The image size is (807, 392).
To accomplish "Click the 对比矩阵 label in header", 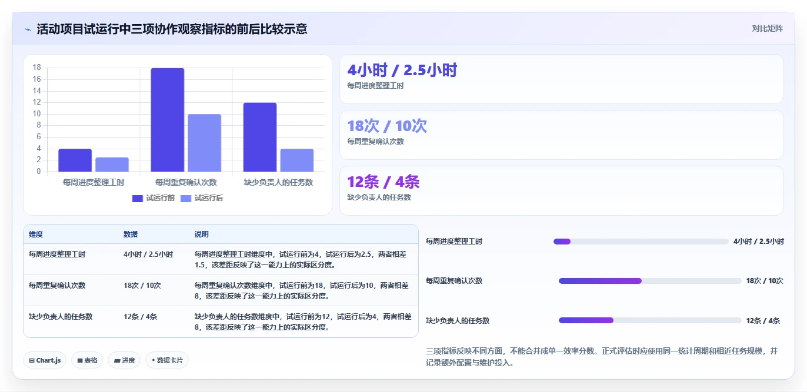I will point(767,28).
